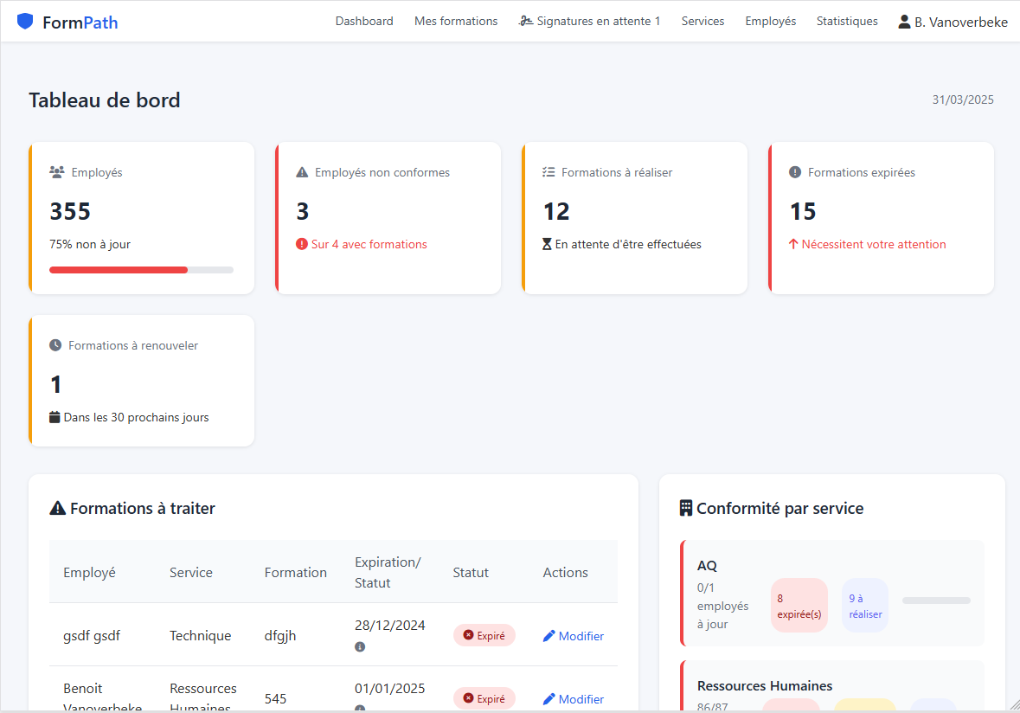Screen dimensions: 1020x713
Task: Click the 75% non à jour text
Action: point(90,244)
